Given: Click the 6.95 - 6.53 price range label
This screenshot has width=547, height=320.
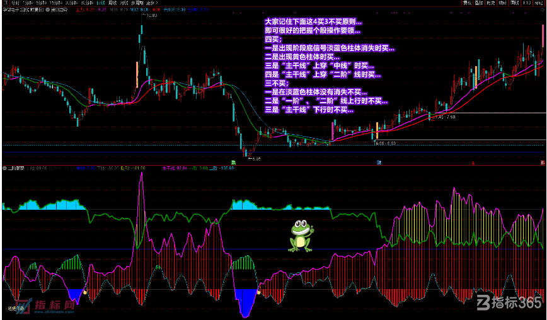Looking at the screenshot, I should pos(386,143).
